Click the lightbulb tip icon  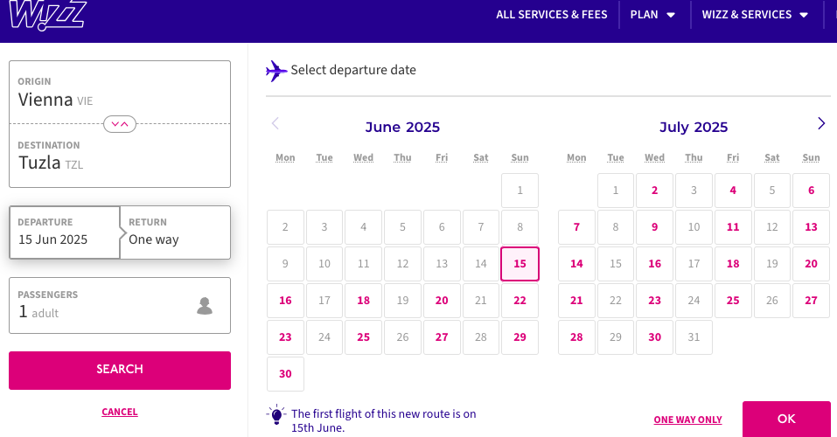pos(276,415)
